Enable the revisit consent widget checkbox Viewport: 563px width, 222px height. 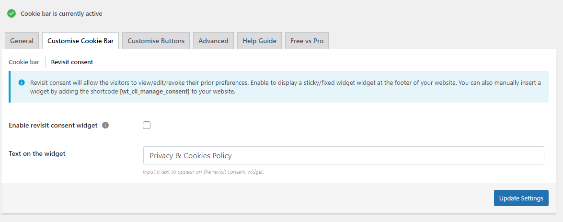(147, 125)
